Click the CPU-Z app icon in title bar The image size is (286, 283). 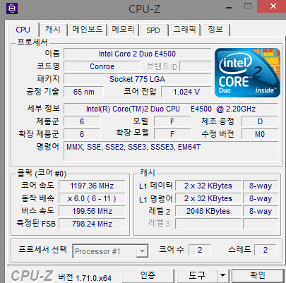tap(12, 8)
